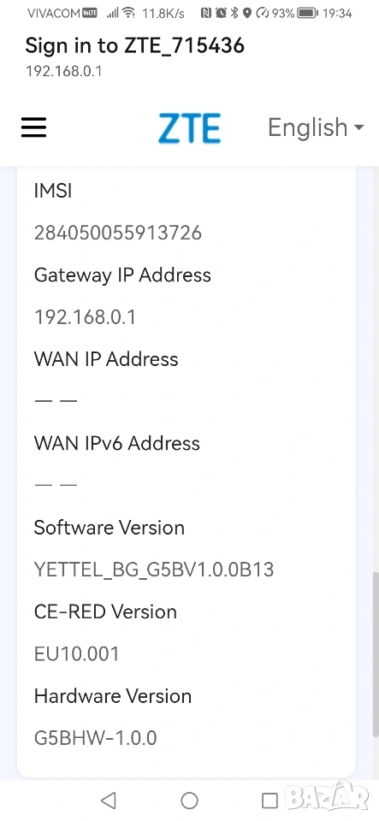Tap the Android back navigation triangle
This screenshot has height=821, width=379.
[x=108, y=800]
